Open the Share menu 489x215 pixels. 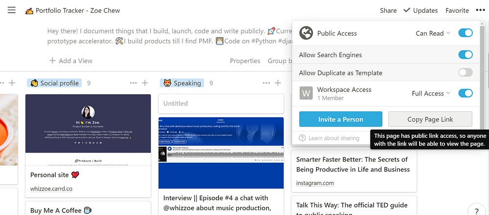[x=388, y=11]
